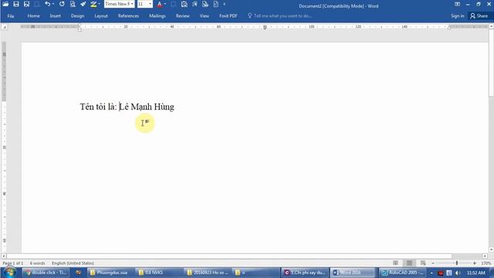Expand the highlight color dropdown arrow
This screenshot has width=494, height=278.
click(x=99, y=4)
